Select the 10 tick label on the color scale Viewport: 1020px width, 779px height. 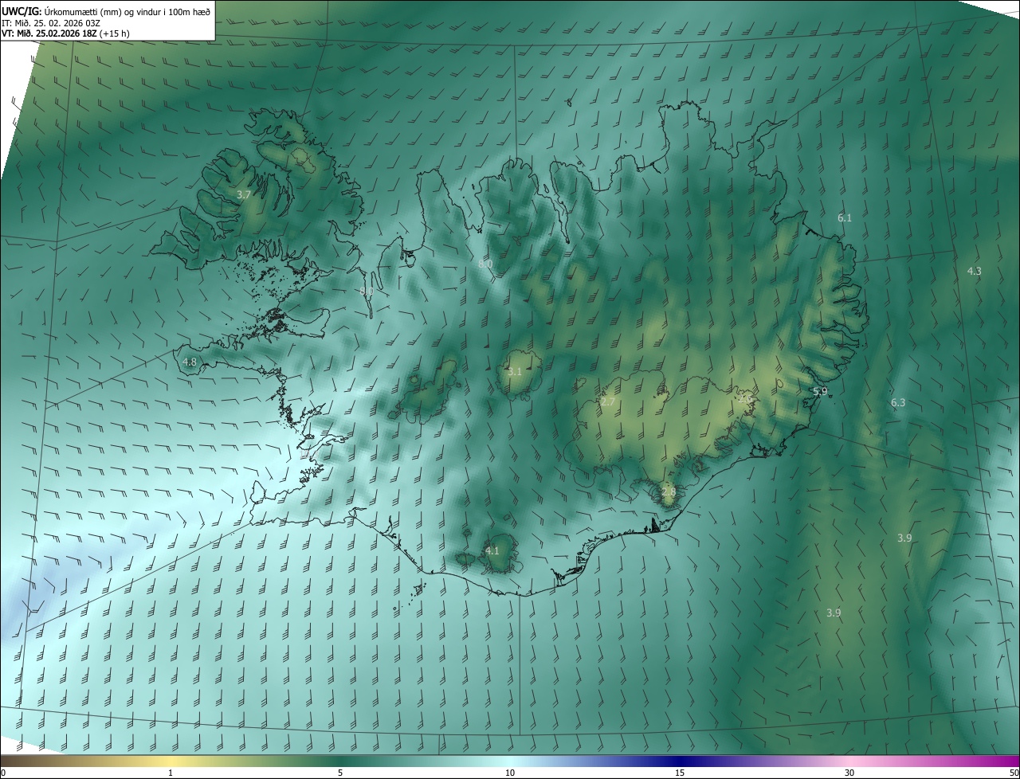(x=510, y=773)
